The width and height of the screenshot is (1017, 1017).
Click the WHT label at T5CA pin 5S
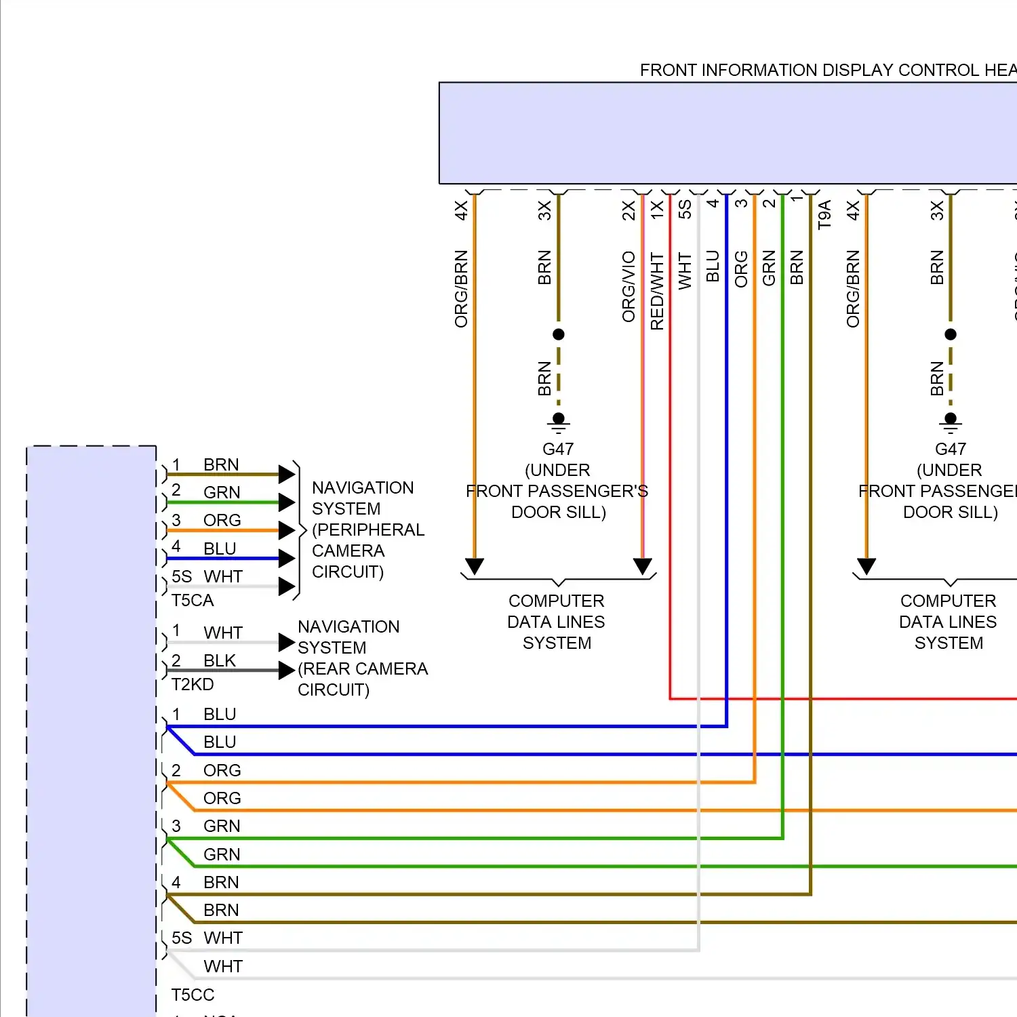pyautogui.click(x=223, y=576)
